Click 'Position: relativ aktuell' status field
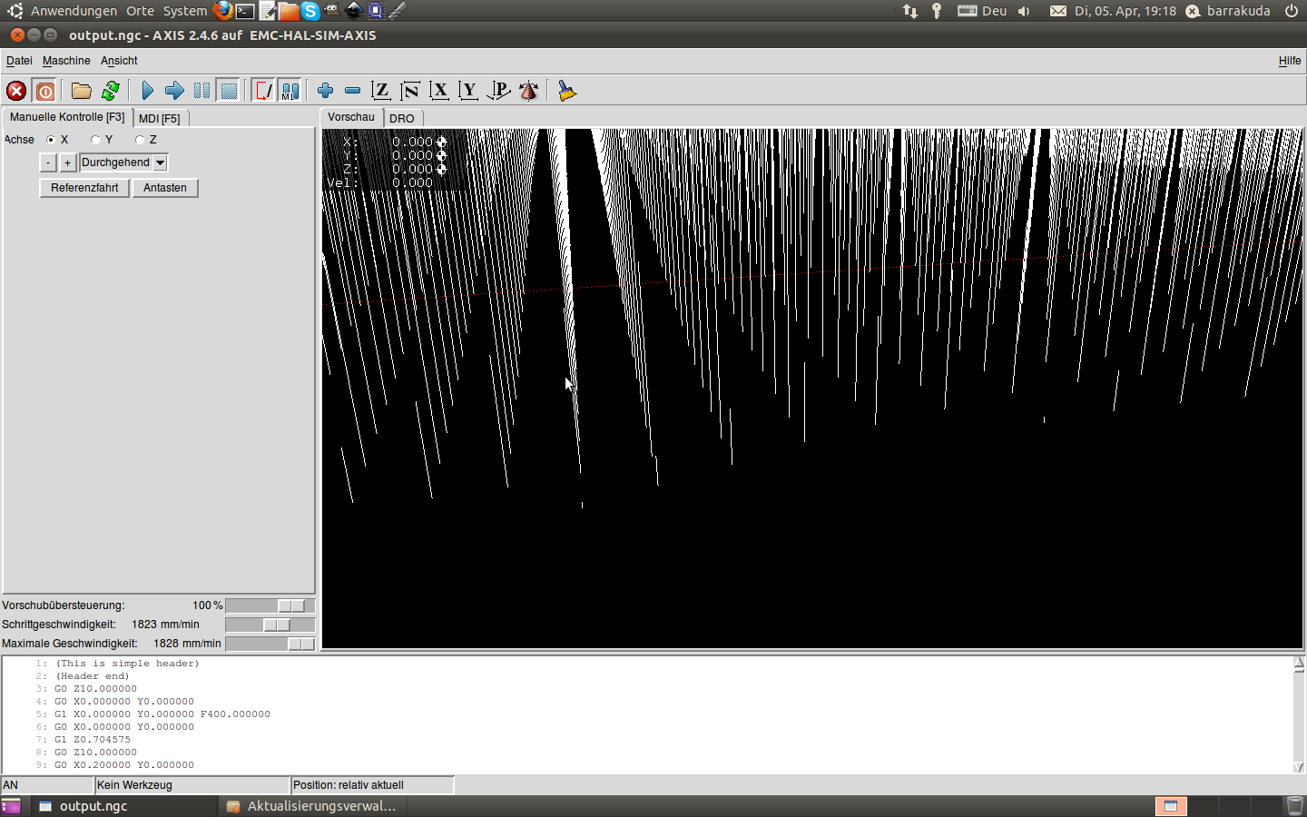 pos(372,785)
